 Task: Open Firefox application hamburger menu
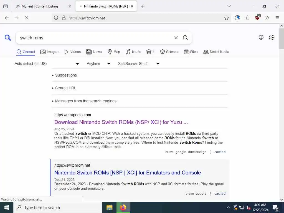click(x=277, y=18)
